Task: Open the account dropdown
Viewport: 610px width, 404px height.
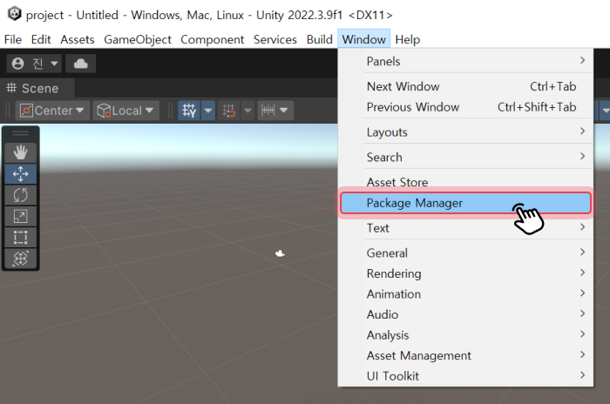Action: coord(35,64)
